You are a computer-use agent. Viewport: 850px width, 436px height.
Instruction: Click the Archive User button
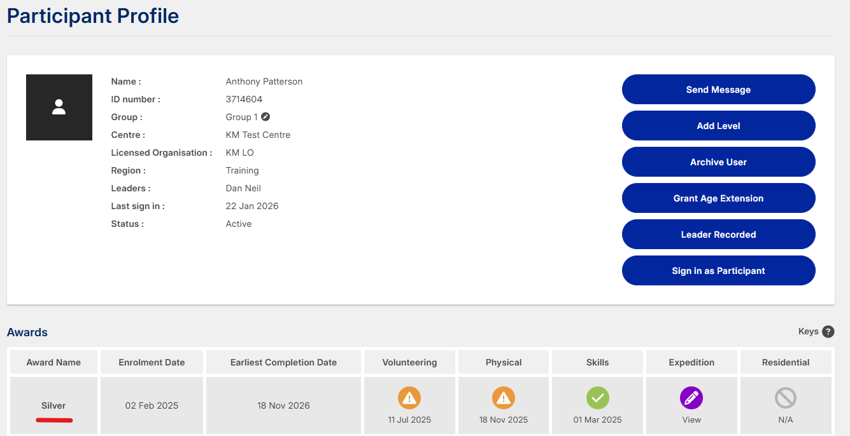point(718,162)
